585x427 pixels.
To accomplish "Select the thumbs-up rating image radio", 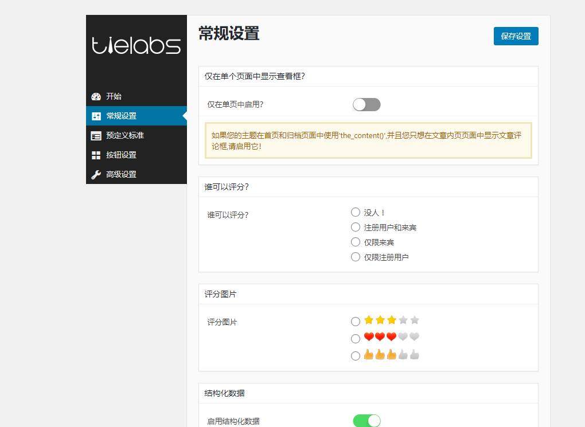I will [x=356, y=356].
